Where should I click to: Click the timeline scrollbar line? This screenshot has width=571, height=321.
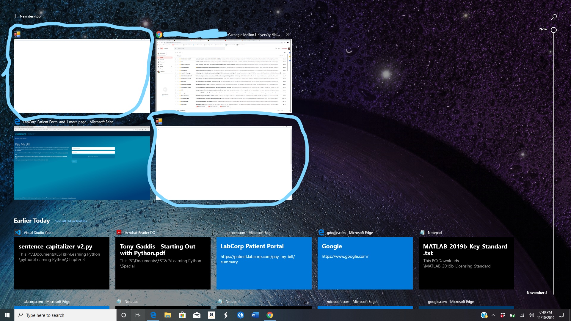tap(553, 163)
